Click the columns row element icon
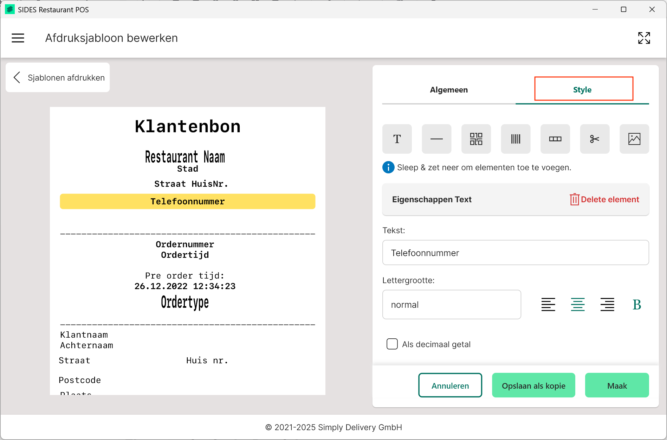This screenshot has width=667, height=440. click(555, 139)
